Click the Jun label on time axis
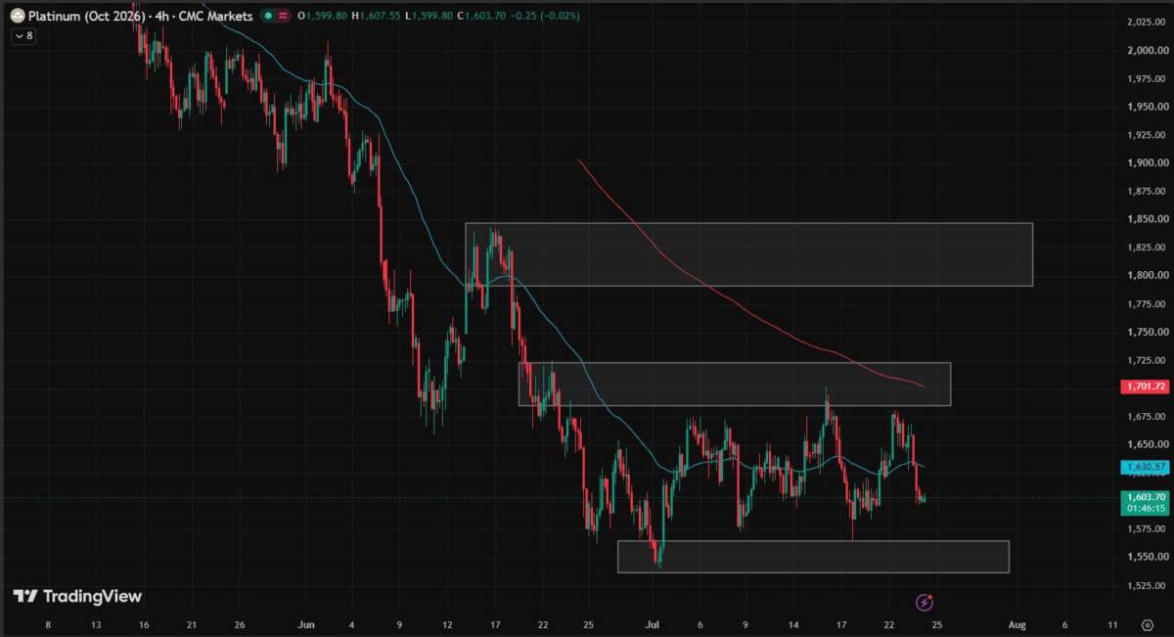This screenshot has width=1174, height=637. [x=307, y=624]
